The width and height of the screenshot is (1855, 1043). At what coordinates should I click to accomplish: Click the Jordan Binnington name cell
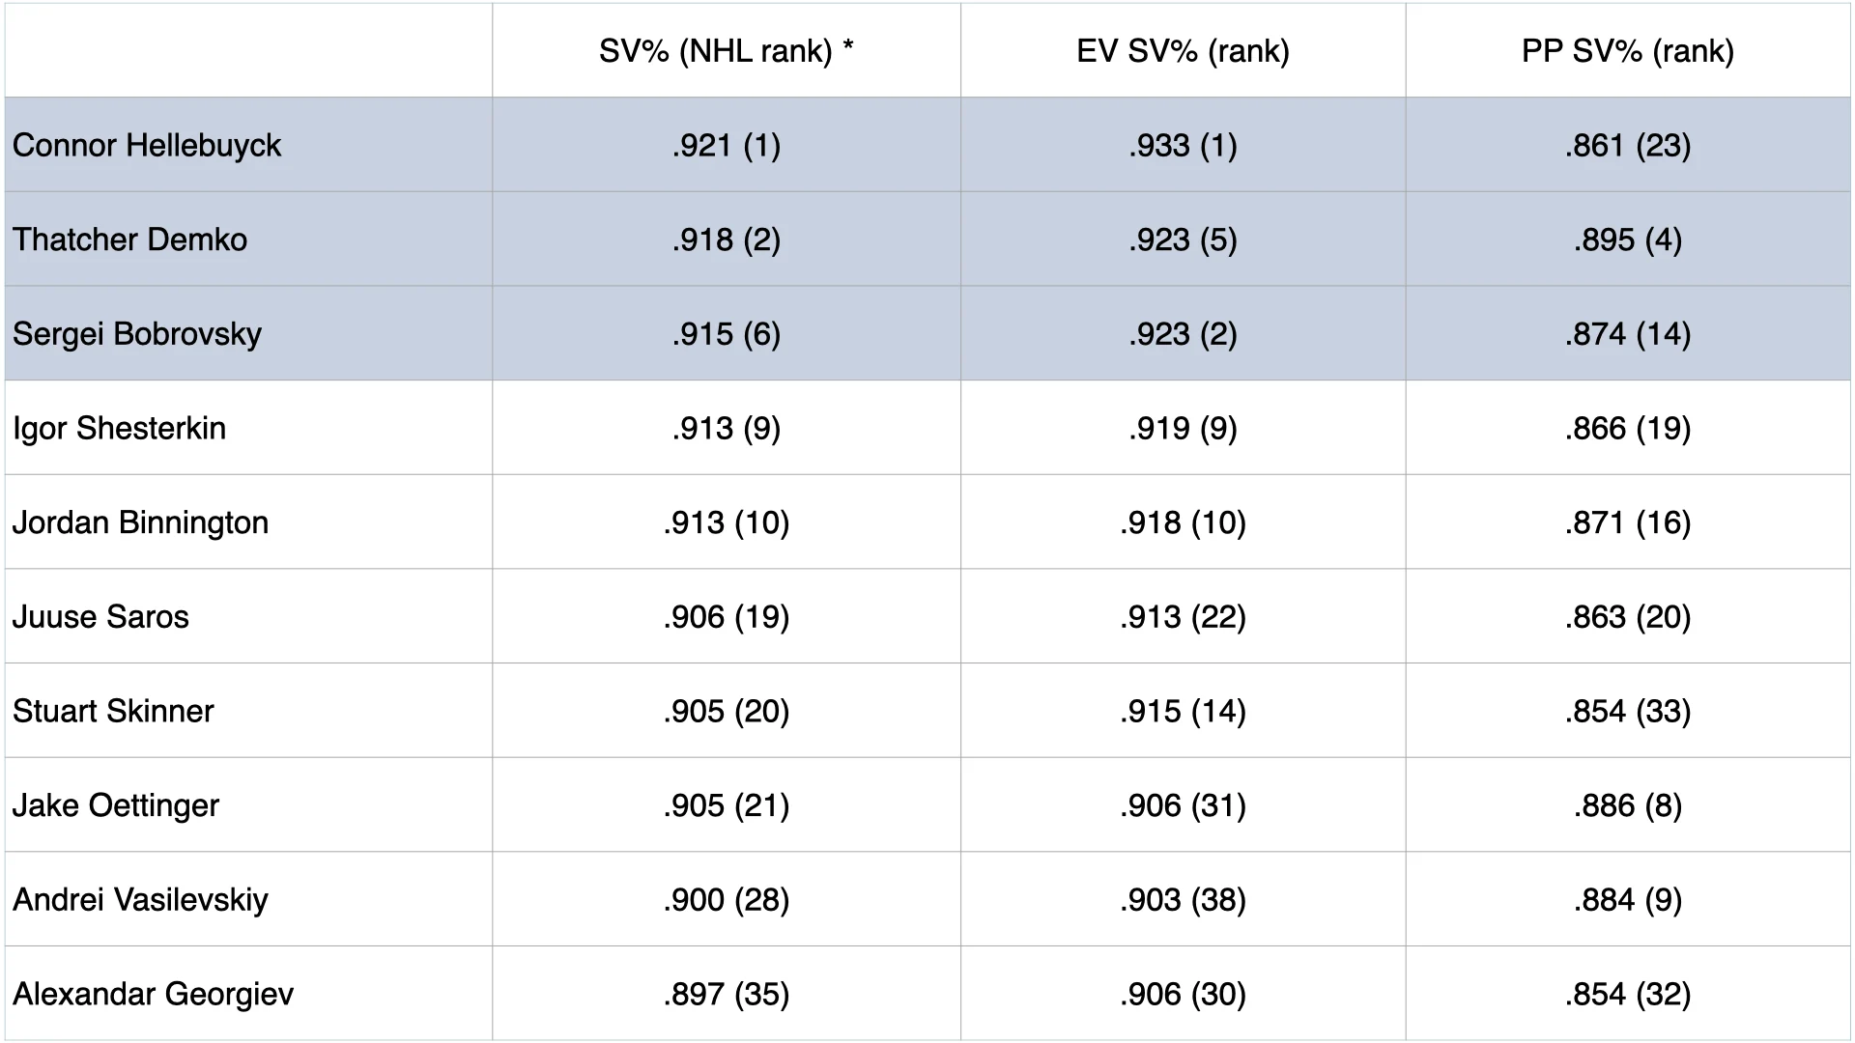(141, 522)
